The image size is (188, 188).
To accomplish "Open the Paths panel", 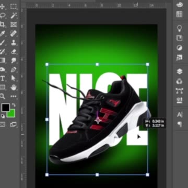I will click(179, 91).
